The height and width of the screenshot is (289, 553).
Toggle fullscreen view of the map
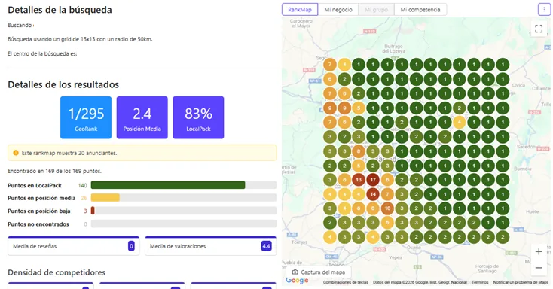tap(539, 29)
